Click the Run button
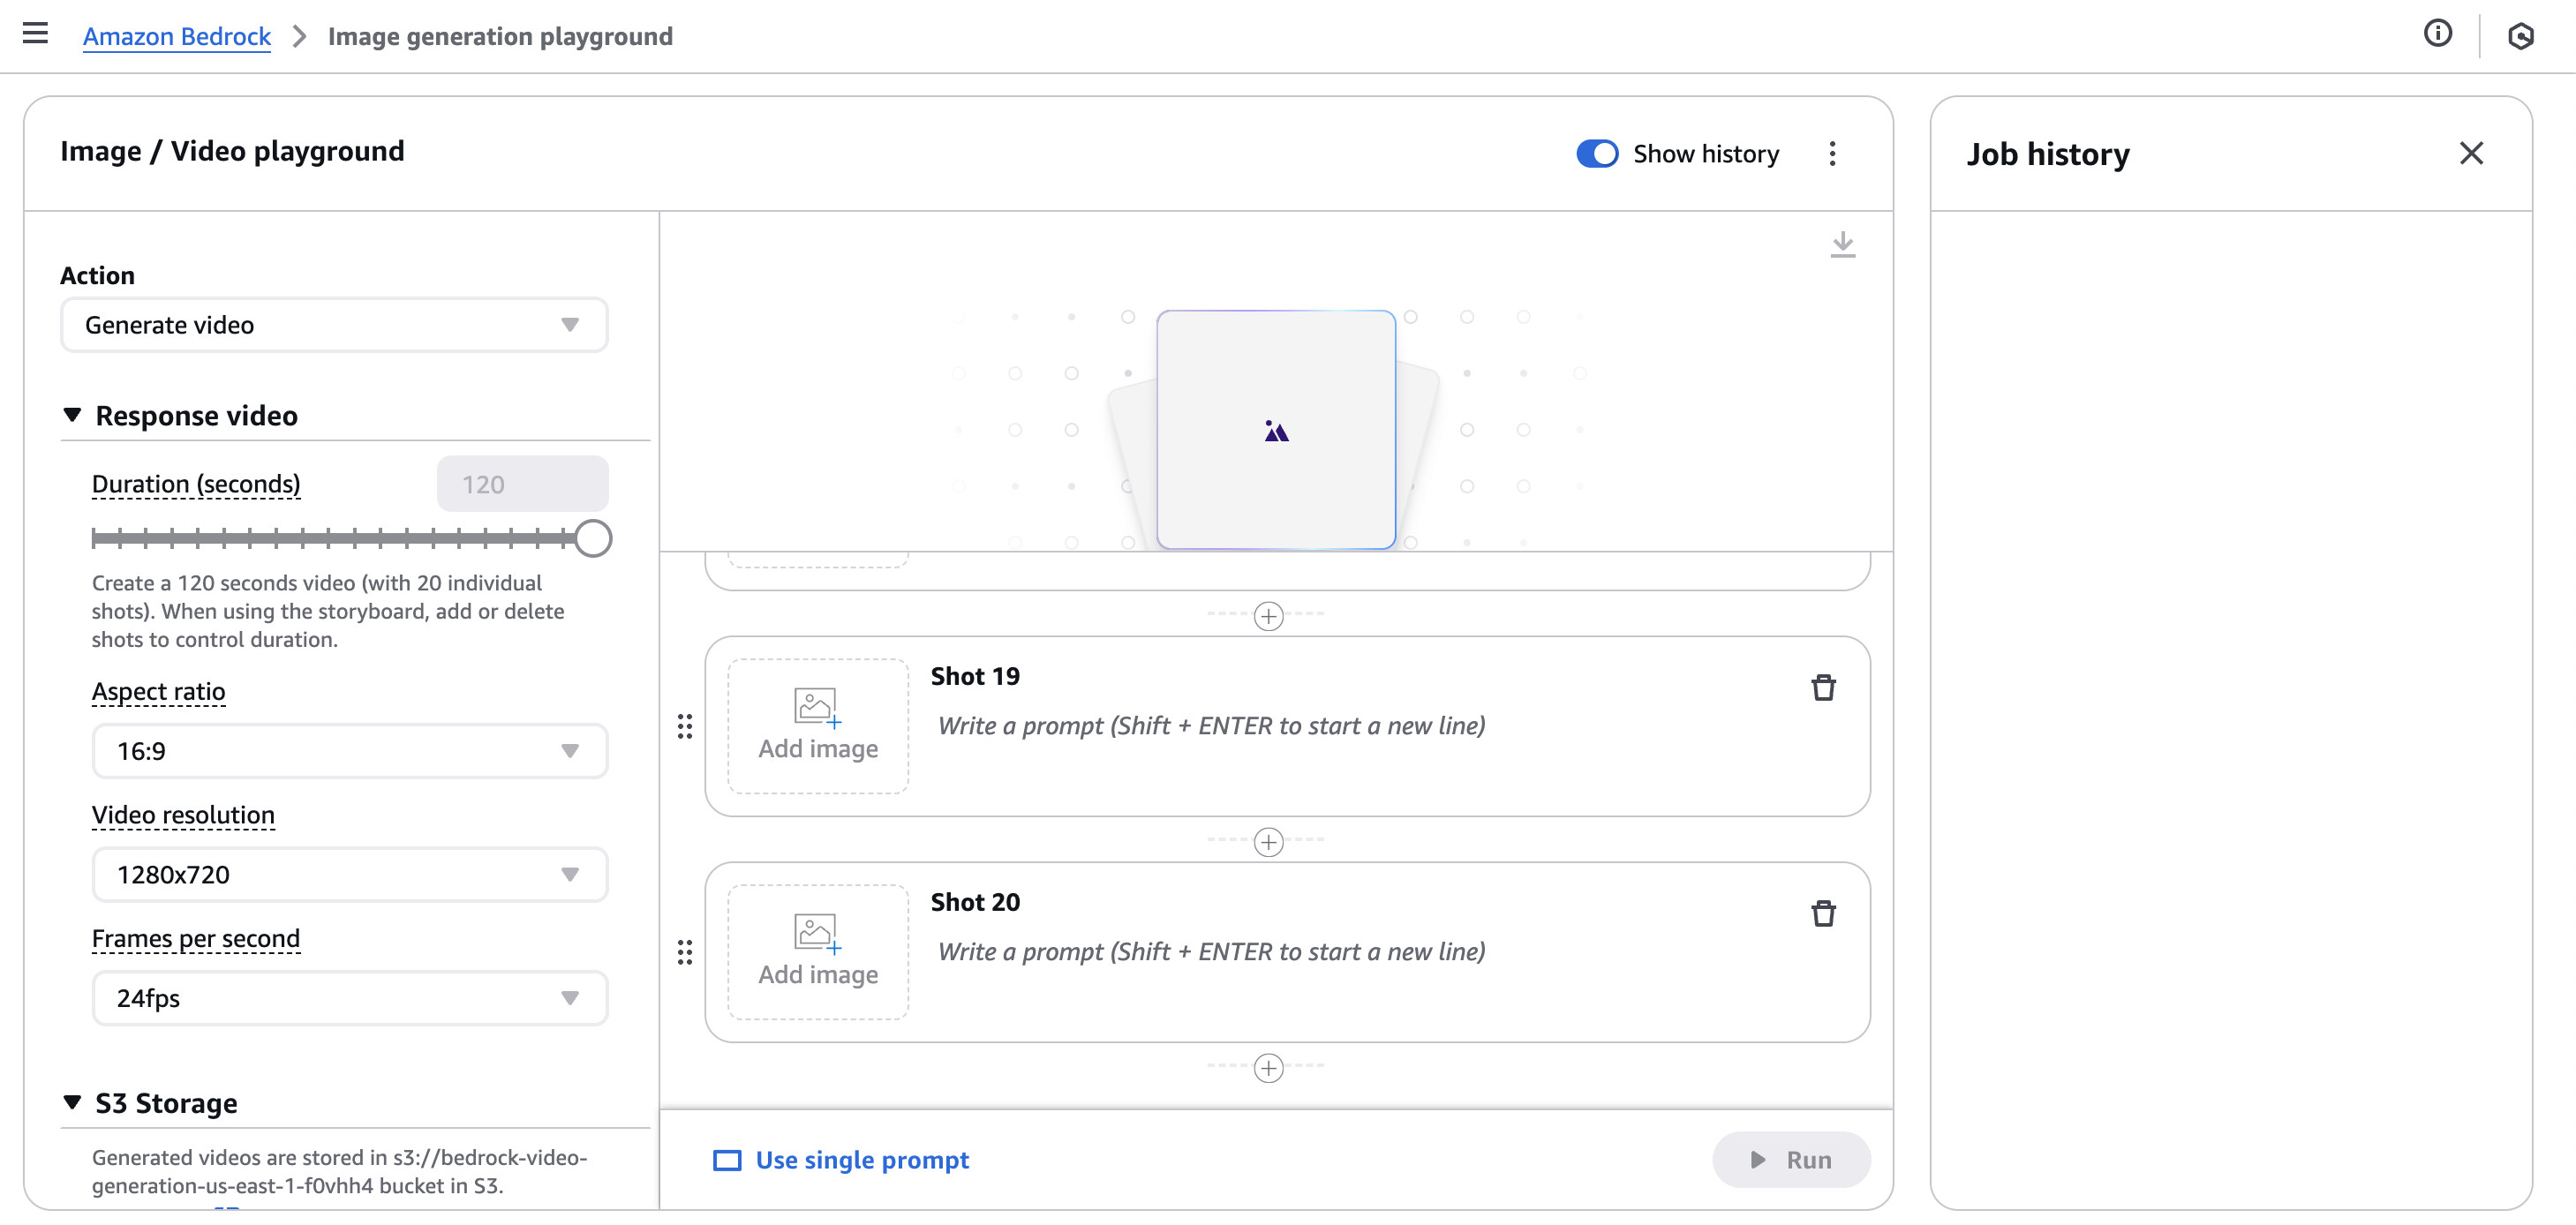Image resolution: width=2576 pixels, height=1225 pixels. (x=1790, y=1159)
